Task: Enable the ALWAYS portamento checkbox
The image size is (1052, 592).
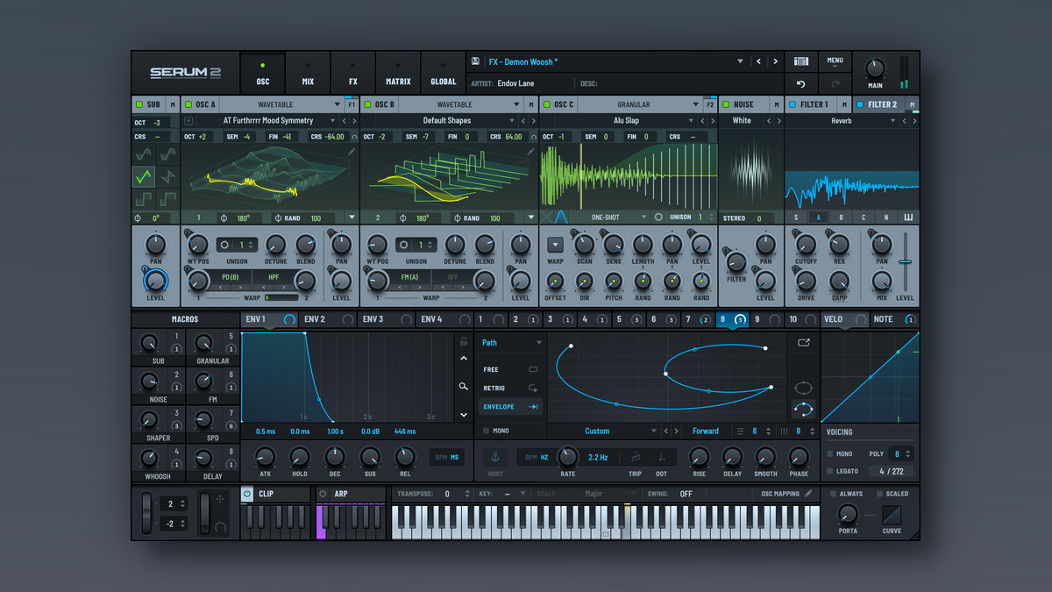Action: 833,494
